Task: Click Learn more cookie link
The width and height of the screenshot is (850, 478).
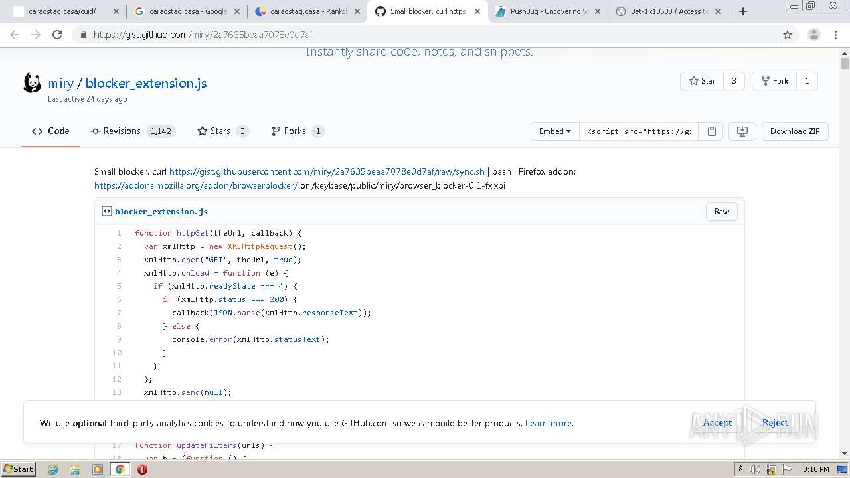Action: [549, 423]
